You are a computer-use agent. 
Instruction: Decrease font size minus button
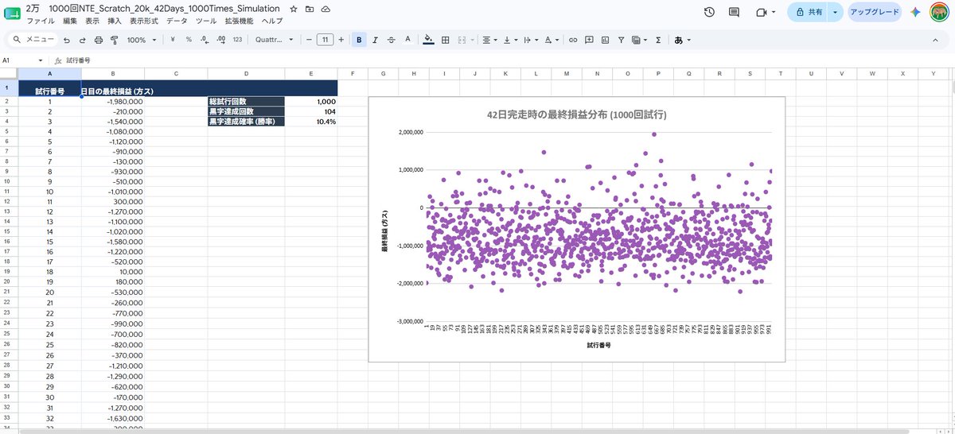(x=309, y=39)
